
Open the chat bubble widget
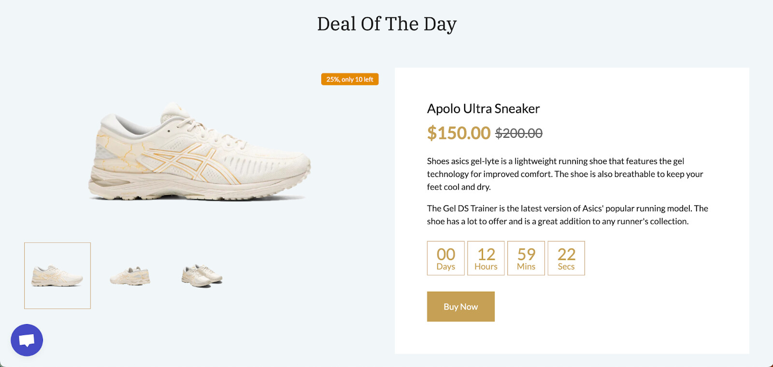coord(27,340)
